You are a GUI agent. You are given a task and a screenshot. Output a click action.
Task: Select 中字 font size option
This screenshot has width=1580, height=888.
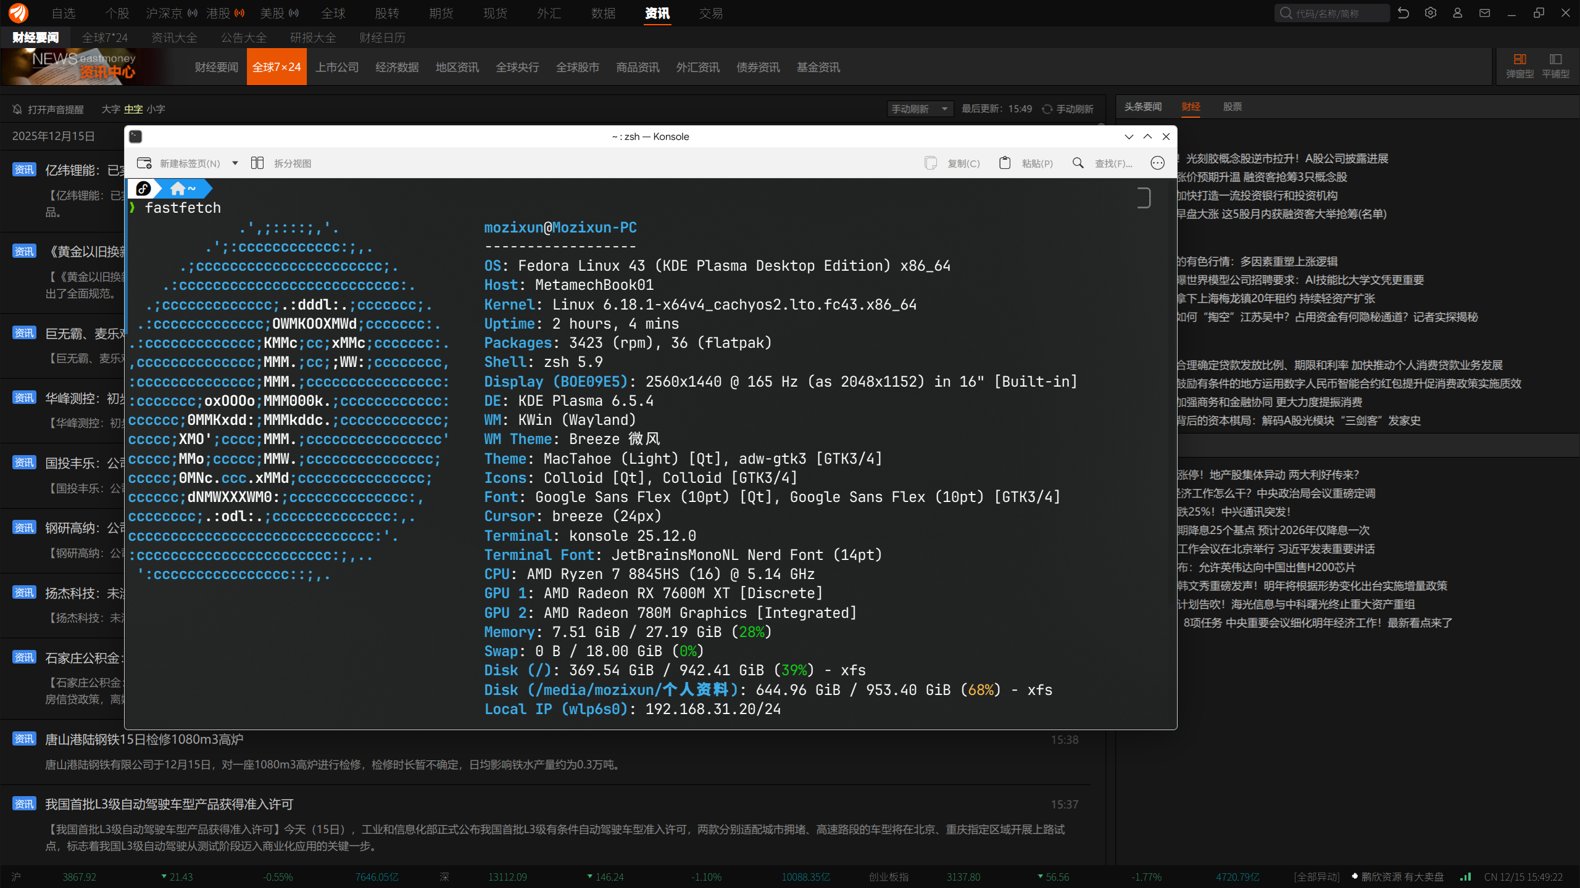(133, 109)
